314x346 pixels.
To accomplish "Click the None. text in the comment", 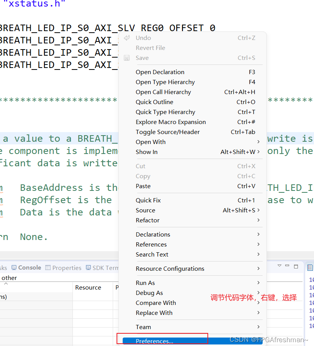I will coord(34,237).
